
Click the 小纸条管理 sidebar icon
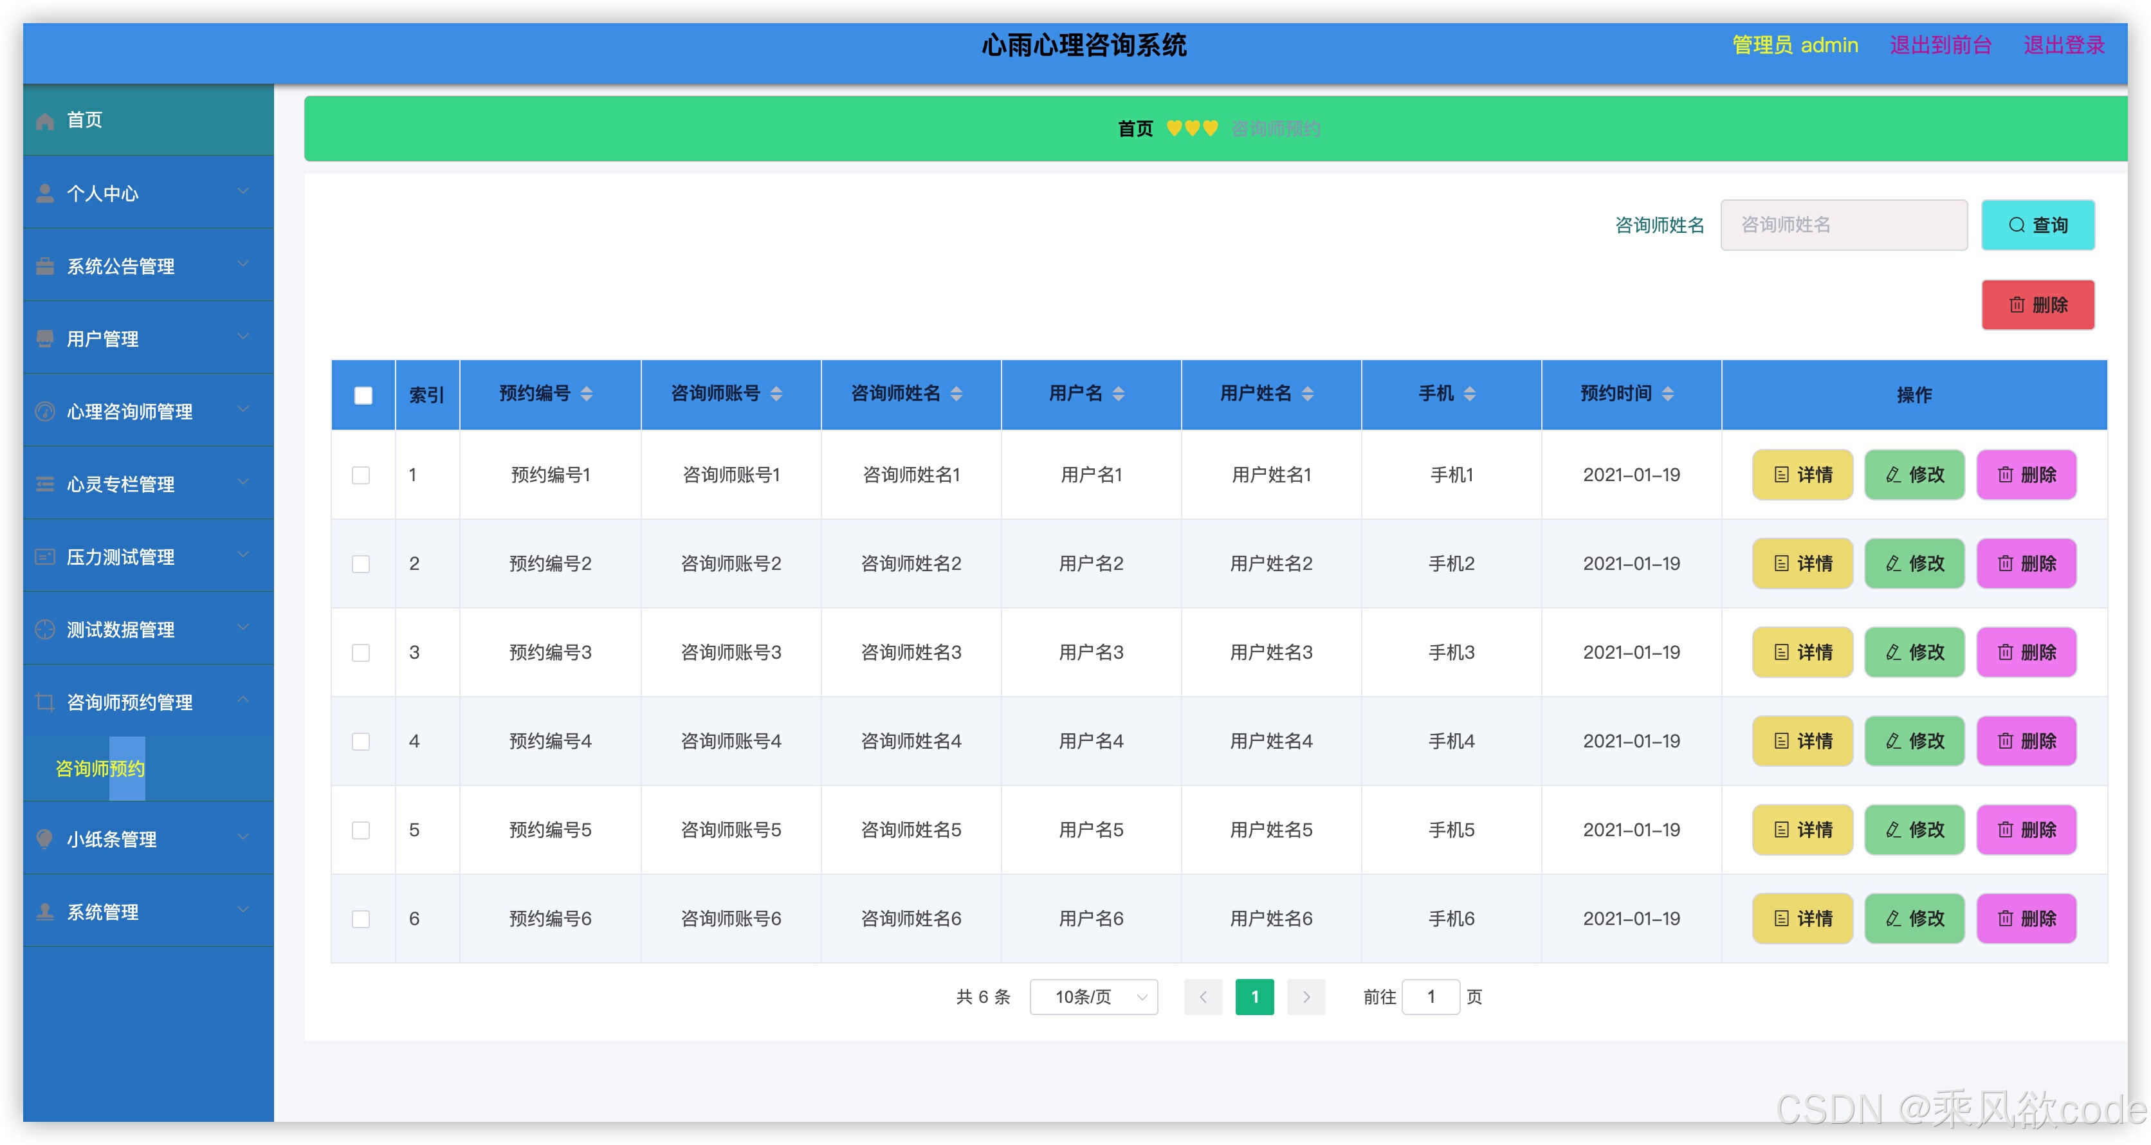point(45,839)
